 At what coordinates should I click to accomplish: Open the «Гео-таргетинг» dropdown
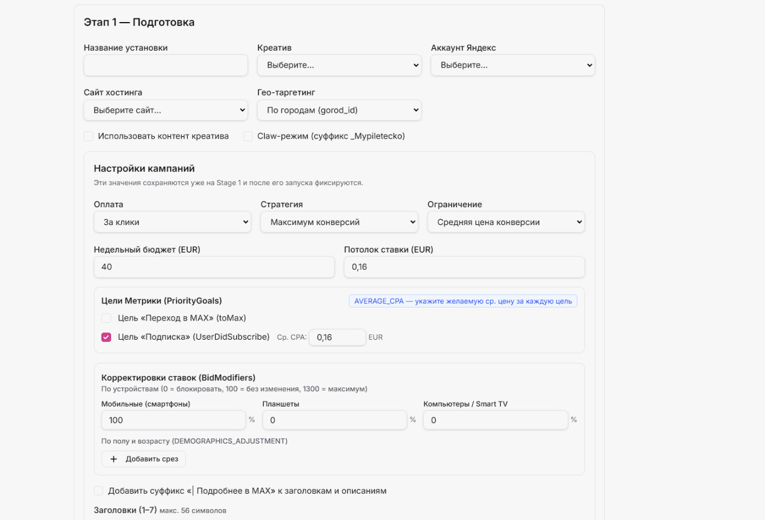339,110
